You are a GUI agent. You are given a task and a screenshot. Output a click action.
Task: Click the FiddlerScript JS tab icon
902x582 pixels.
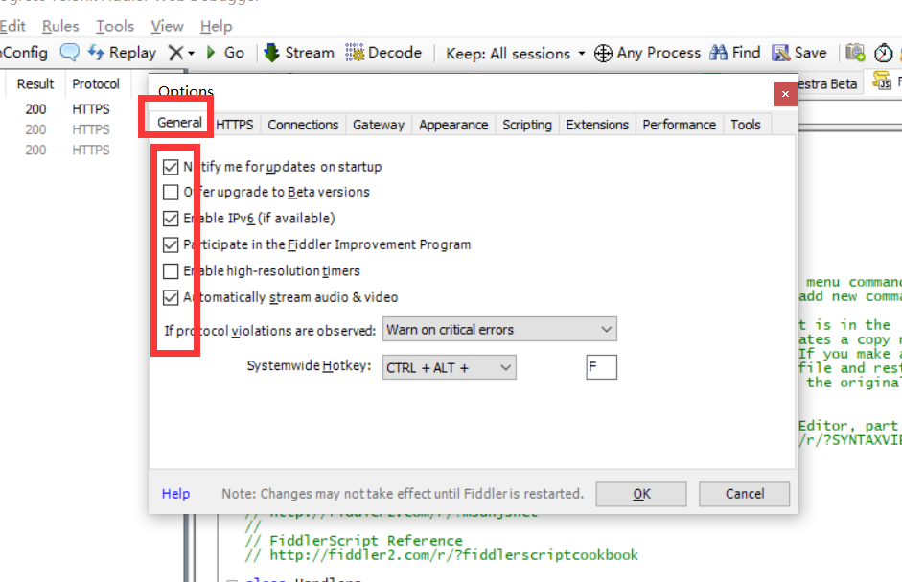(x=882, y=81)
